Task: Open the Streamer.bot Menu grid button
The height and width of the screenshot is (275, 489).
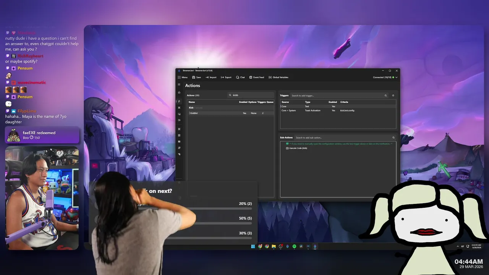Action: tap(183, 77)
